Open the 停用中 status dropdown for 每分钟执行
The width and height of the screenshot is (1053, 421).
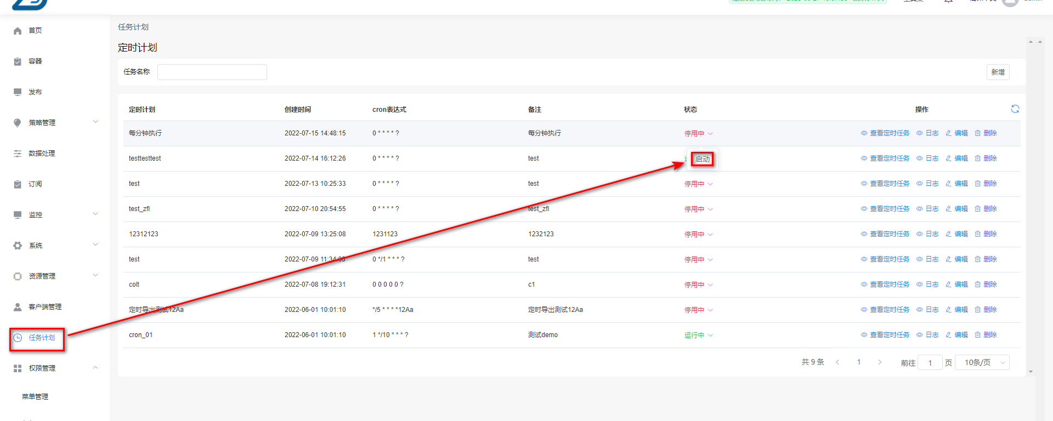698,134
